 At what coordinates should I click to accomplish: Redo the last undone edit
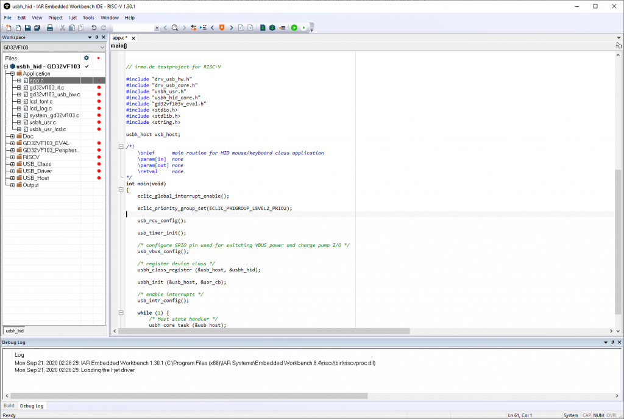104,27
